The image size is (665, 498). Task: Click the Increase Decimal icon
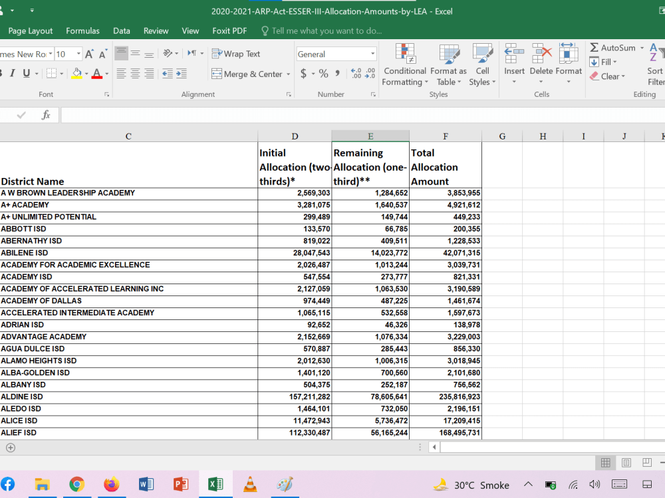coord(356,74)
